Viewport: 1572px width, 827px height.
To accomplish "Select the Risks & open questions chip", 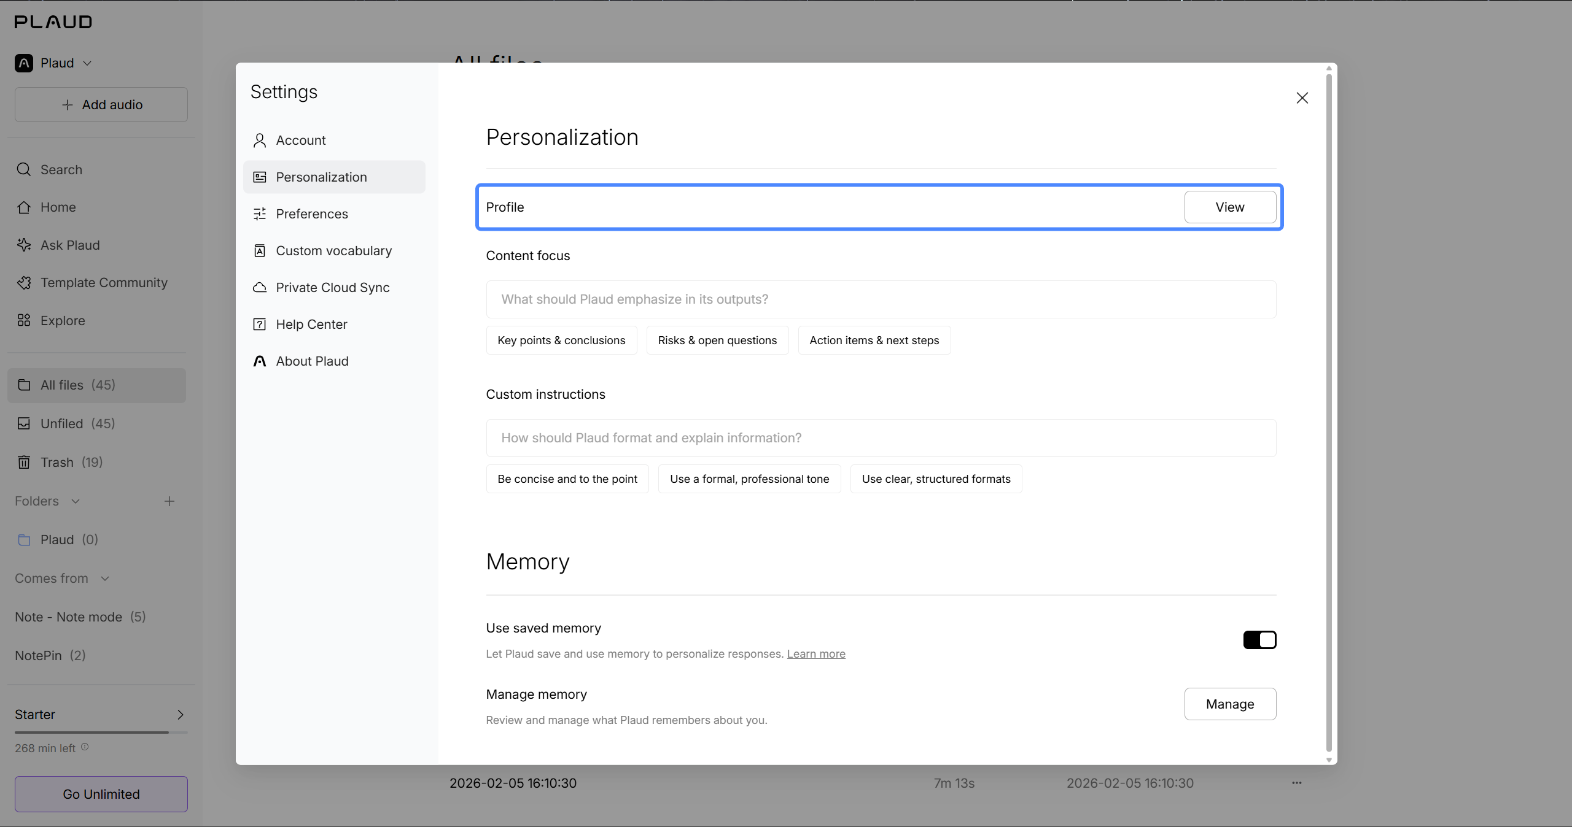I will (x=717, y=340).
